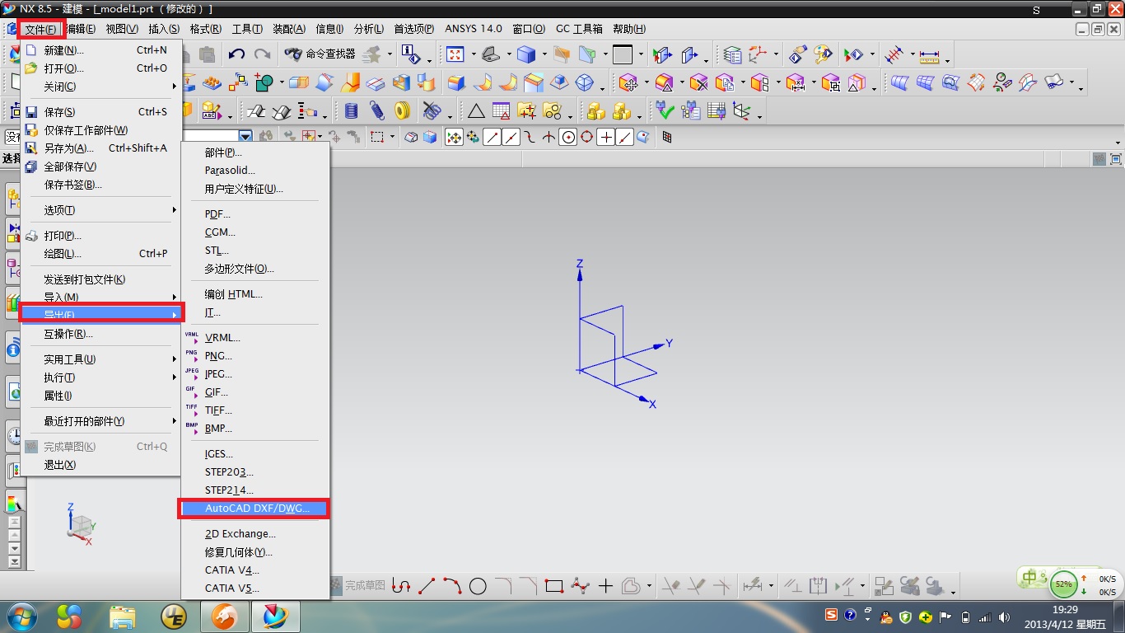Expand the 最近打开的部件(Y) submenu

click(x=100, y=421)
